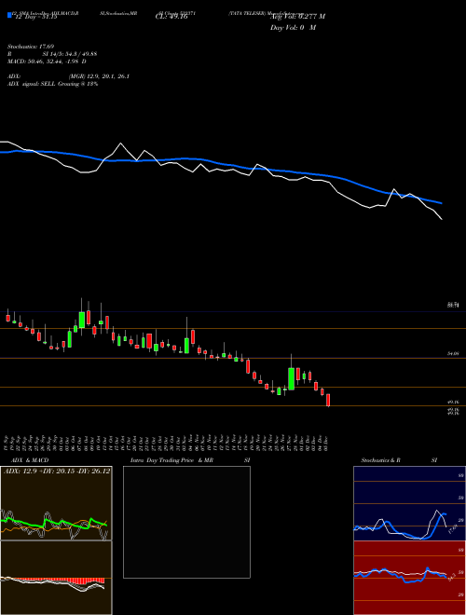Click the Day Vol: 0 M label
The width and height of the screenshot is (466, 615).
point(294,28)
